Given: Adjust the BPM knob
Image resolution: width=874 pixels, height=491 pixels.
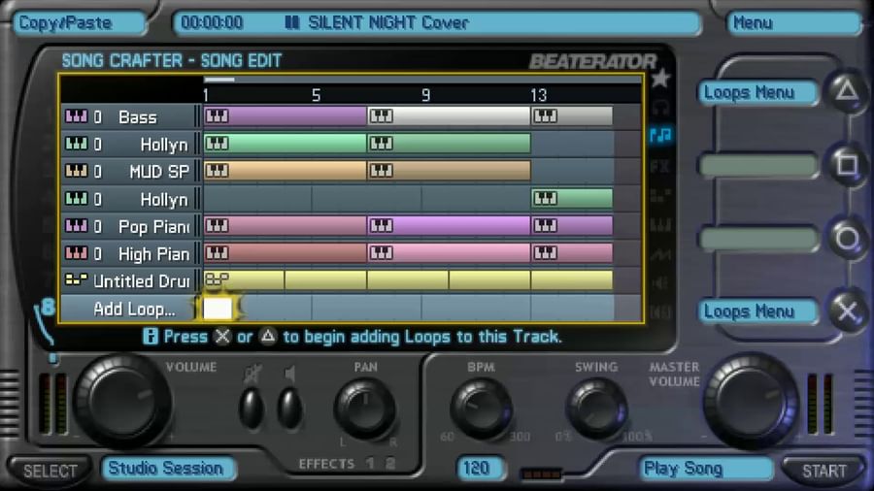Looking at the screenshot, I should pos(481,409).
